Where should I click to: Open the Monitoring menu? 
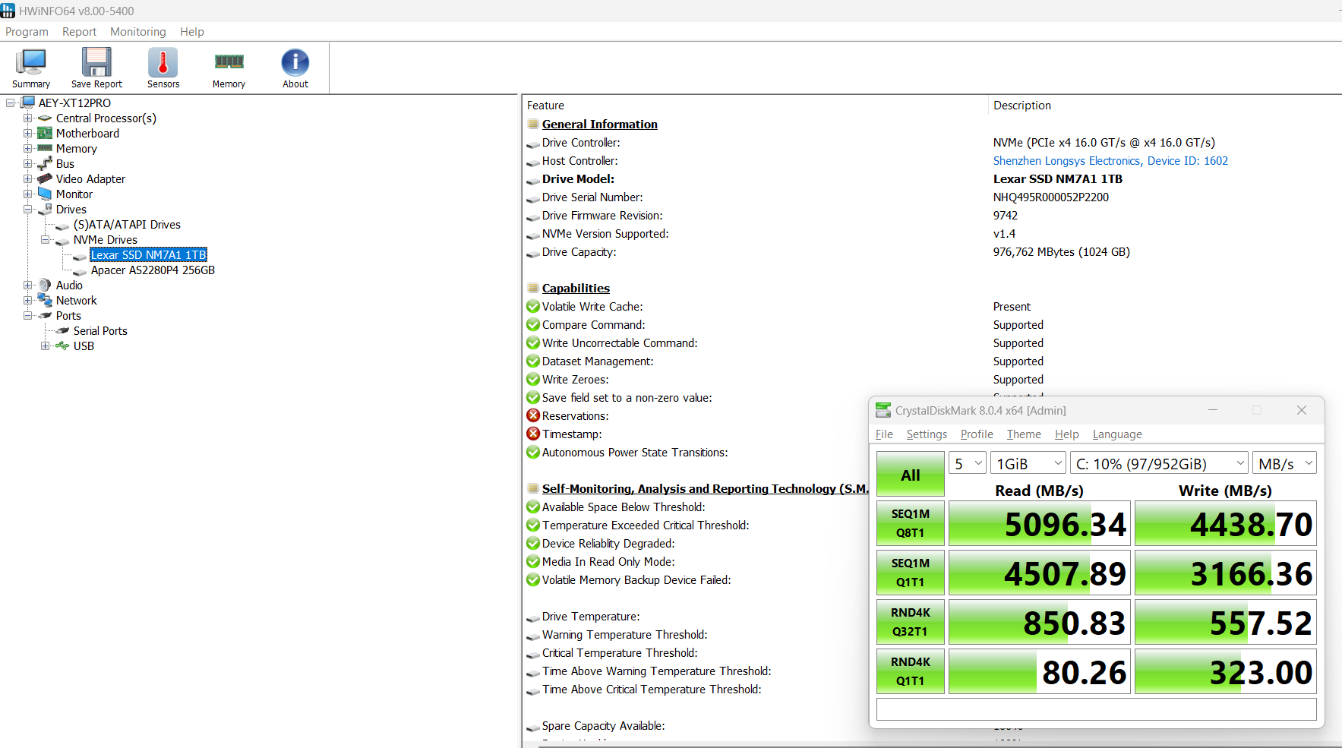click(137, 32)
